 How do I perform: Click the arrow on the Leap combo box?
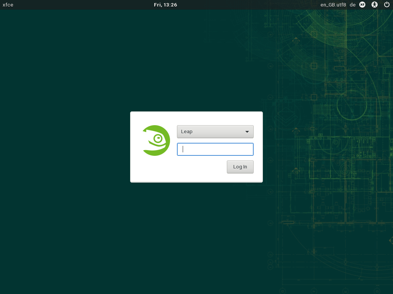[247, 132]
